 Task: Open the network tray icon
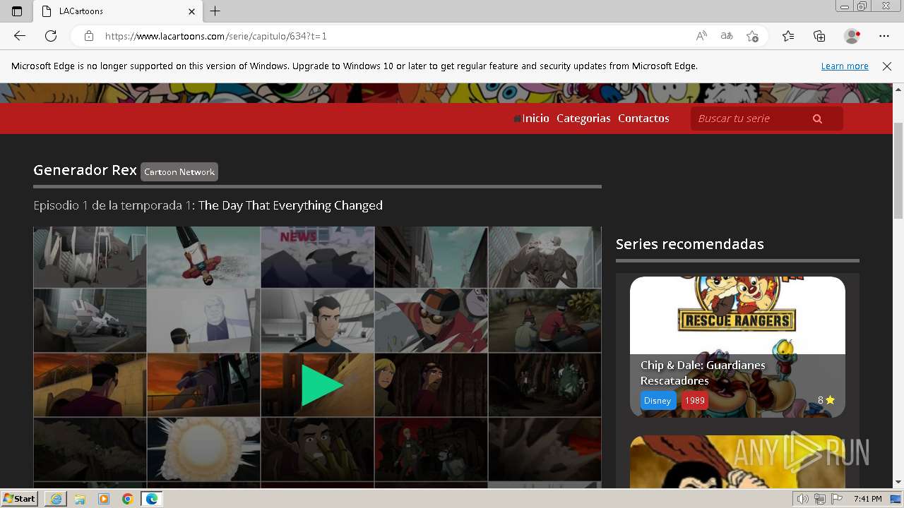point(819,499)
